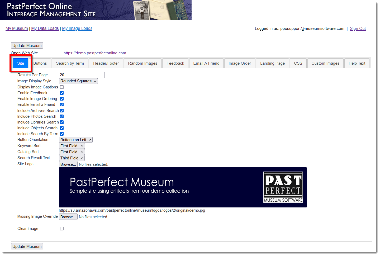Click Browse button for Site Logo
The image size is (380, 256).
click(68, 164)
